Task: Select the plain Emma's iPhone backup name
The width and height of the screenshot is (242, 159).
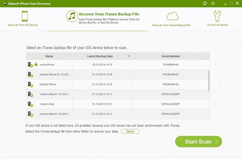Action: pos(48,84)
